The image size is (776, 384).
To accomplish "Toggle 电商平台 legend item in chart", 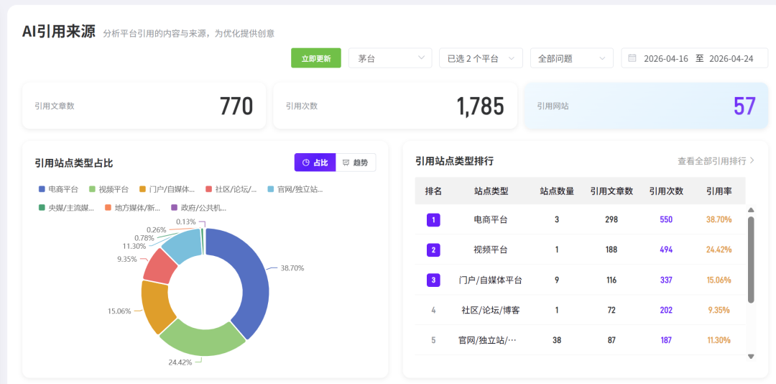I will point(59,189).
